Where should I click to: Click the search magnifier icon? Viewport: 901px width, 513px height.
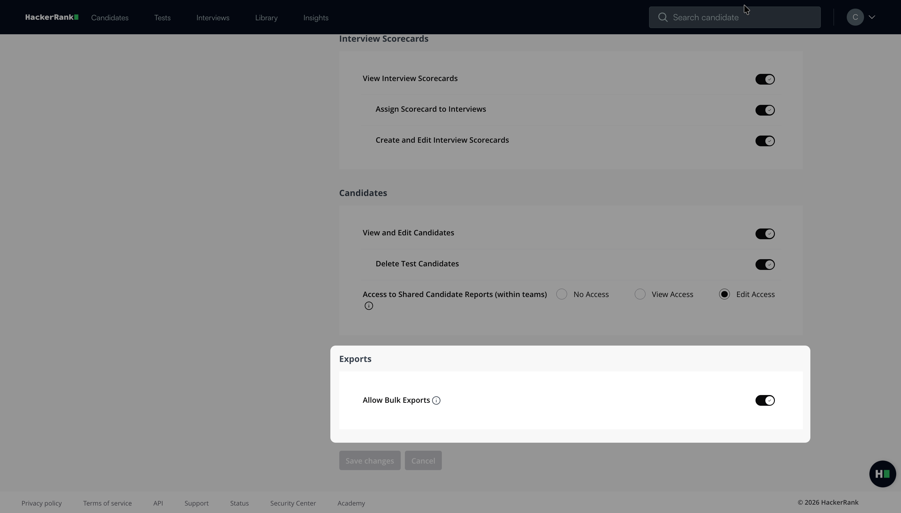tap(663, 17)
